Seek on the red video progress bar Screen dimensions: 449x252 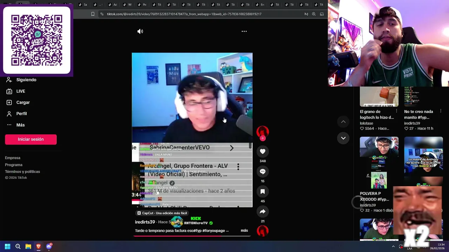click(192, 236)
